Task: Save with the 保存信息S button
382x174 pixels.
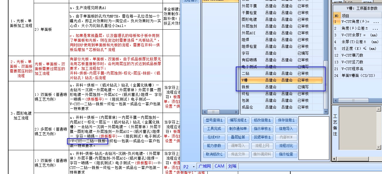Action: click(286, 120)
